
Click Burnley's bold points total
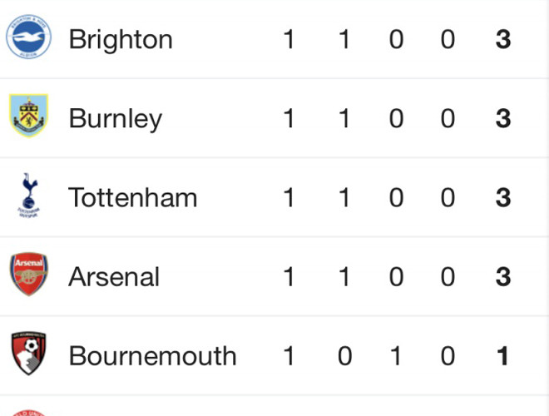(502, 118)
